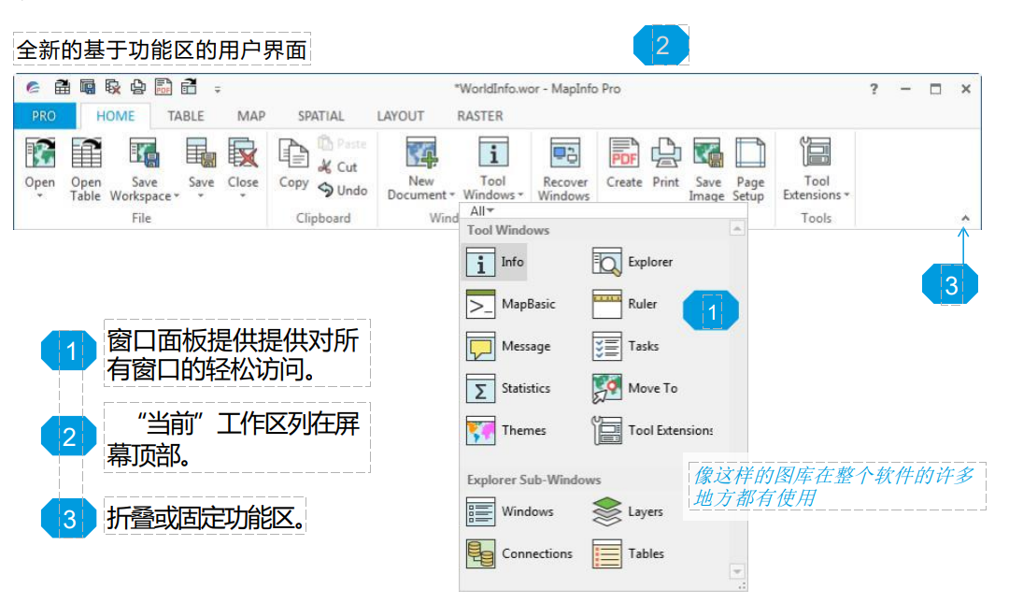Click the large Print icon in ribbon
This screenshot has width=1009, height=603.
coord(665,153)
